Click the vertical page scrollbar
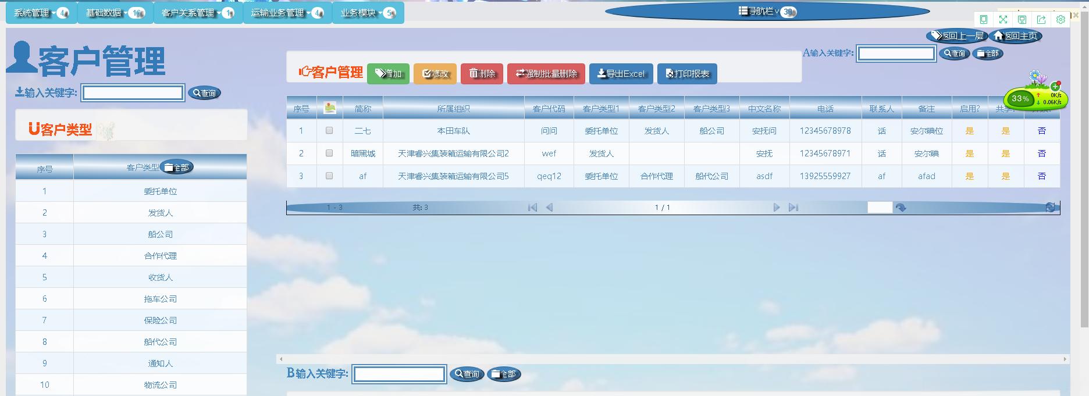 [1084, 169]
